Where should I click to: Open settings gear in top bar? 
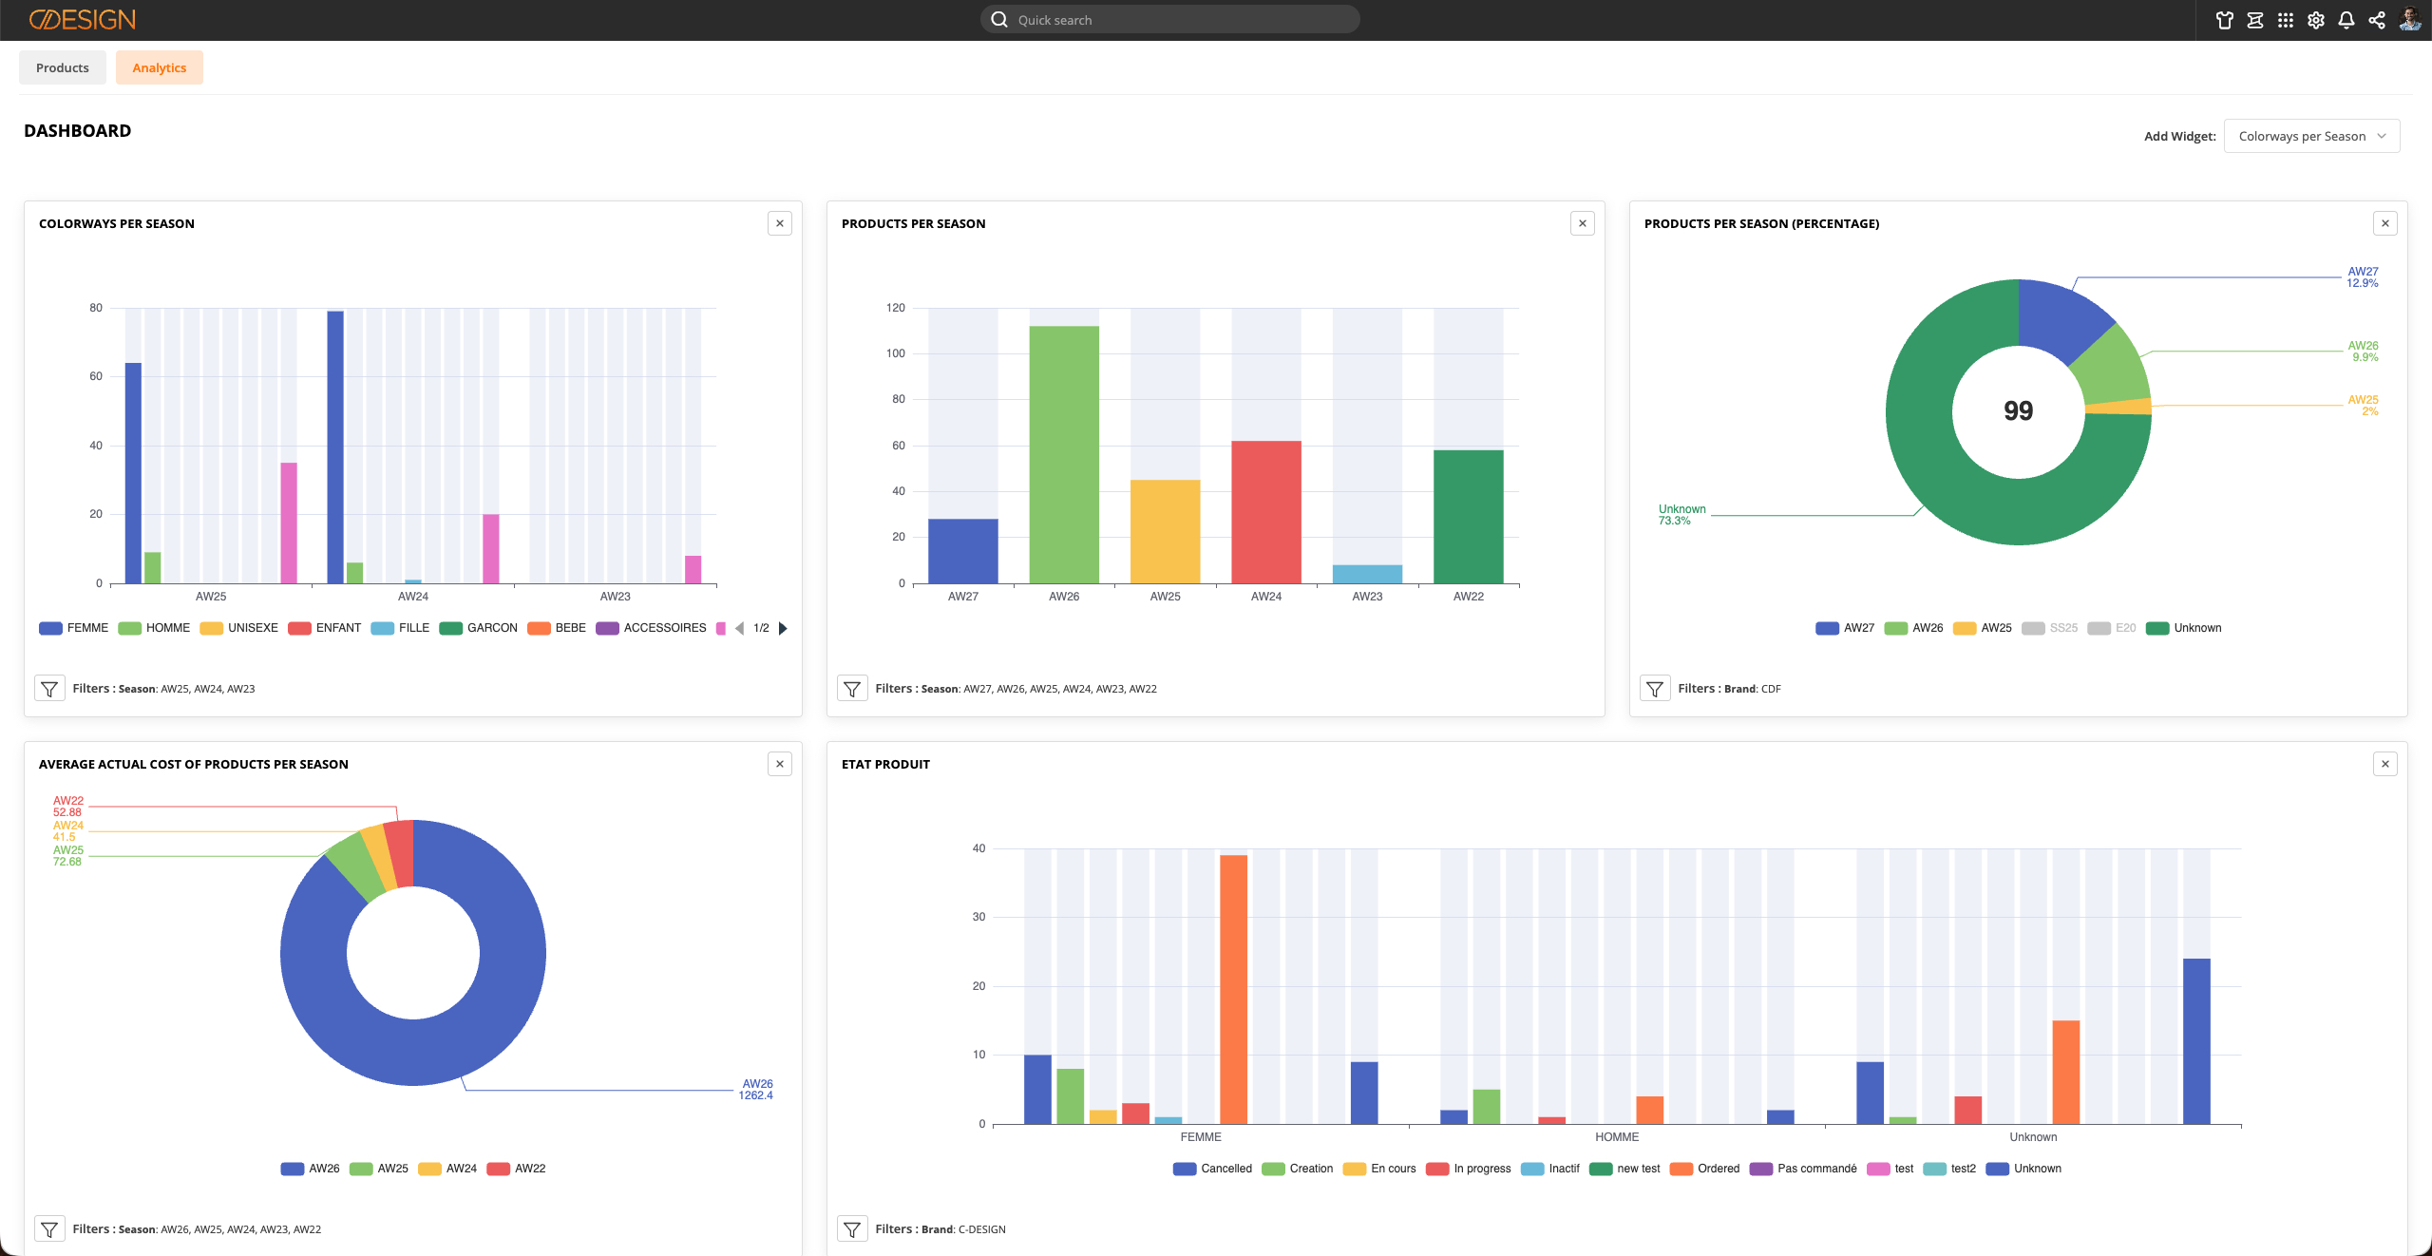click(x=2315, y=20)
